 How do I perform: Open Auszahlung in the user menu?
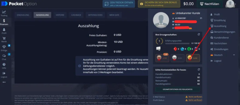tap(218, 26)
